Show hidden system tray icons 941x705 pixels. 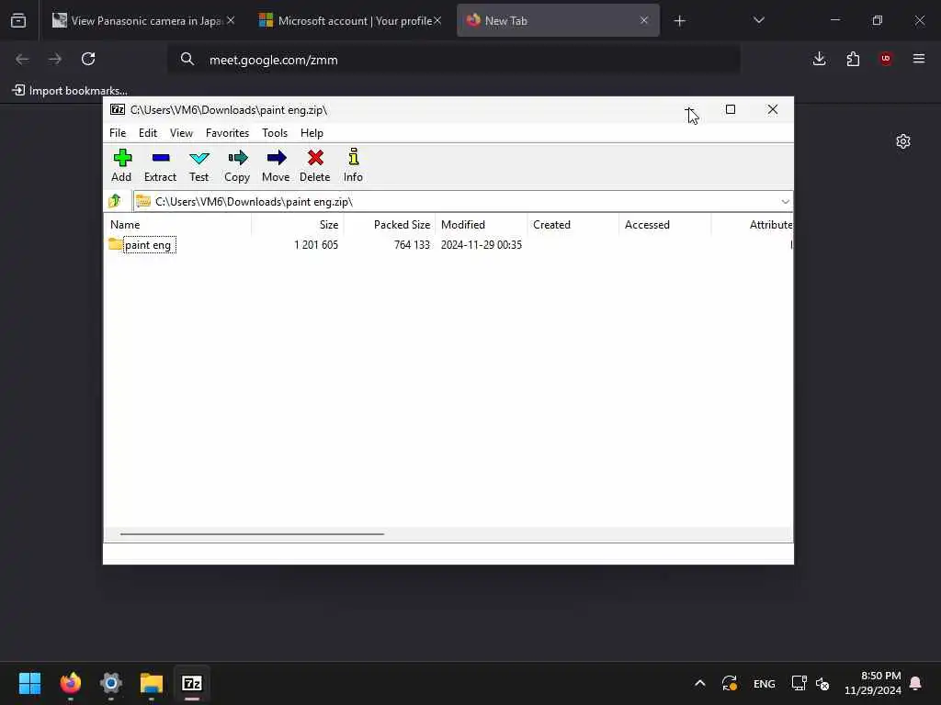coord(699,683)
